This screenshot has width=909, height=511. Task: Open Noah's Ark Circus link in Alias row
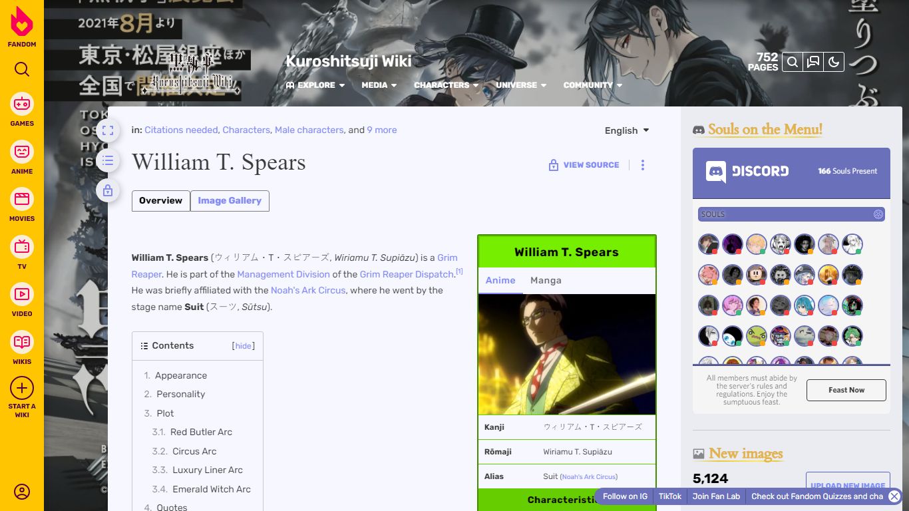point(589,477)
